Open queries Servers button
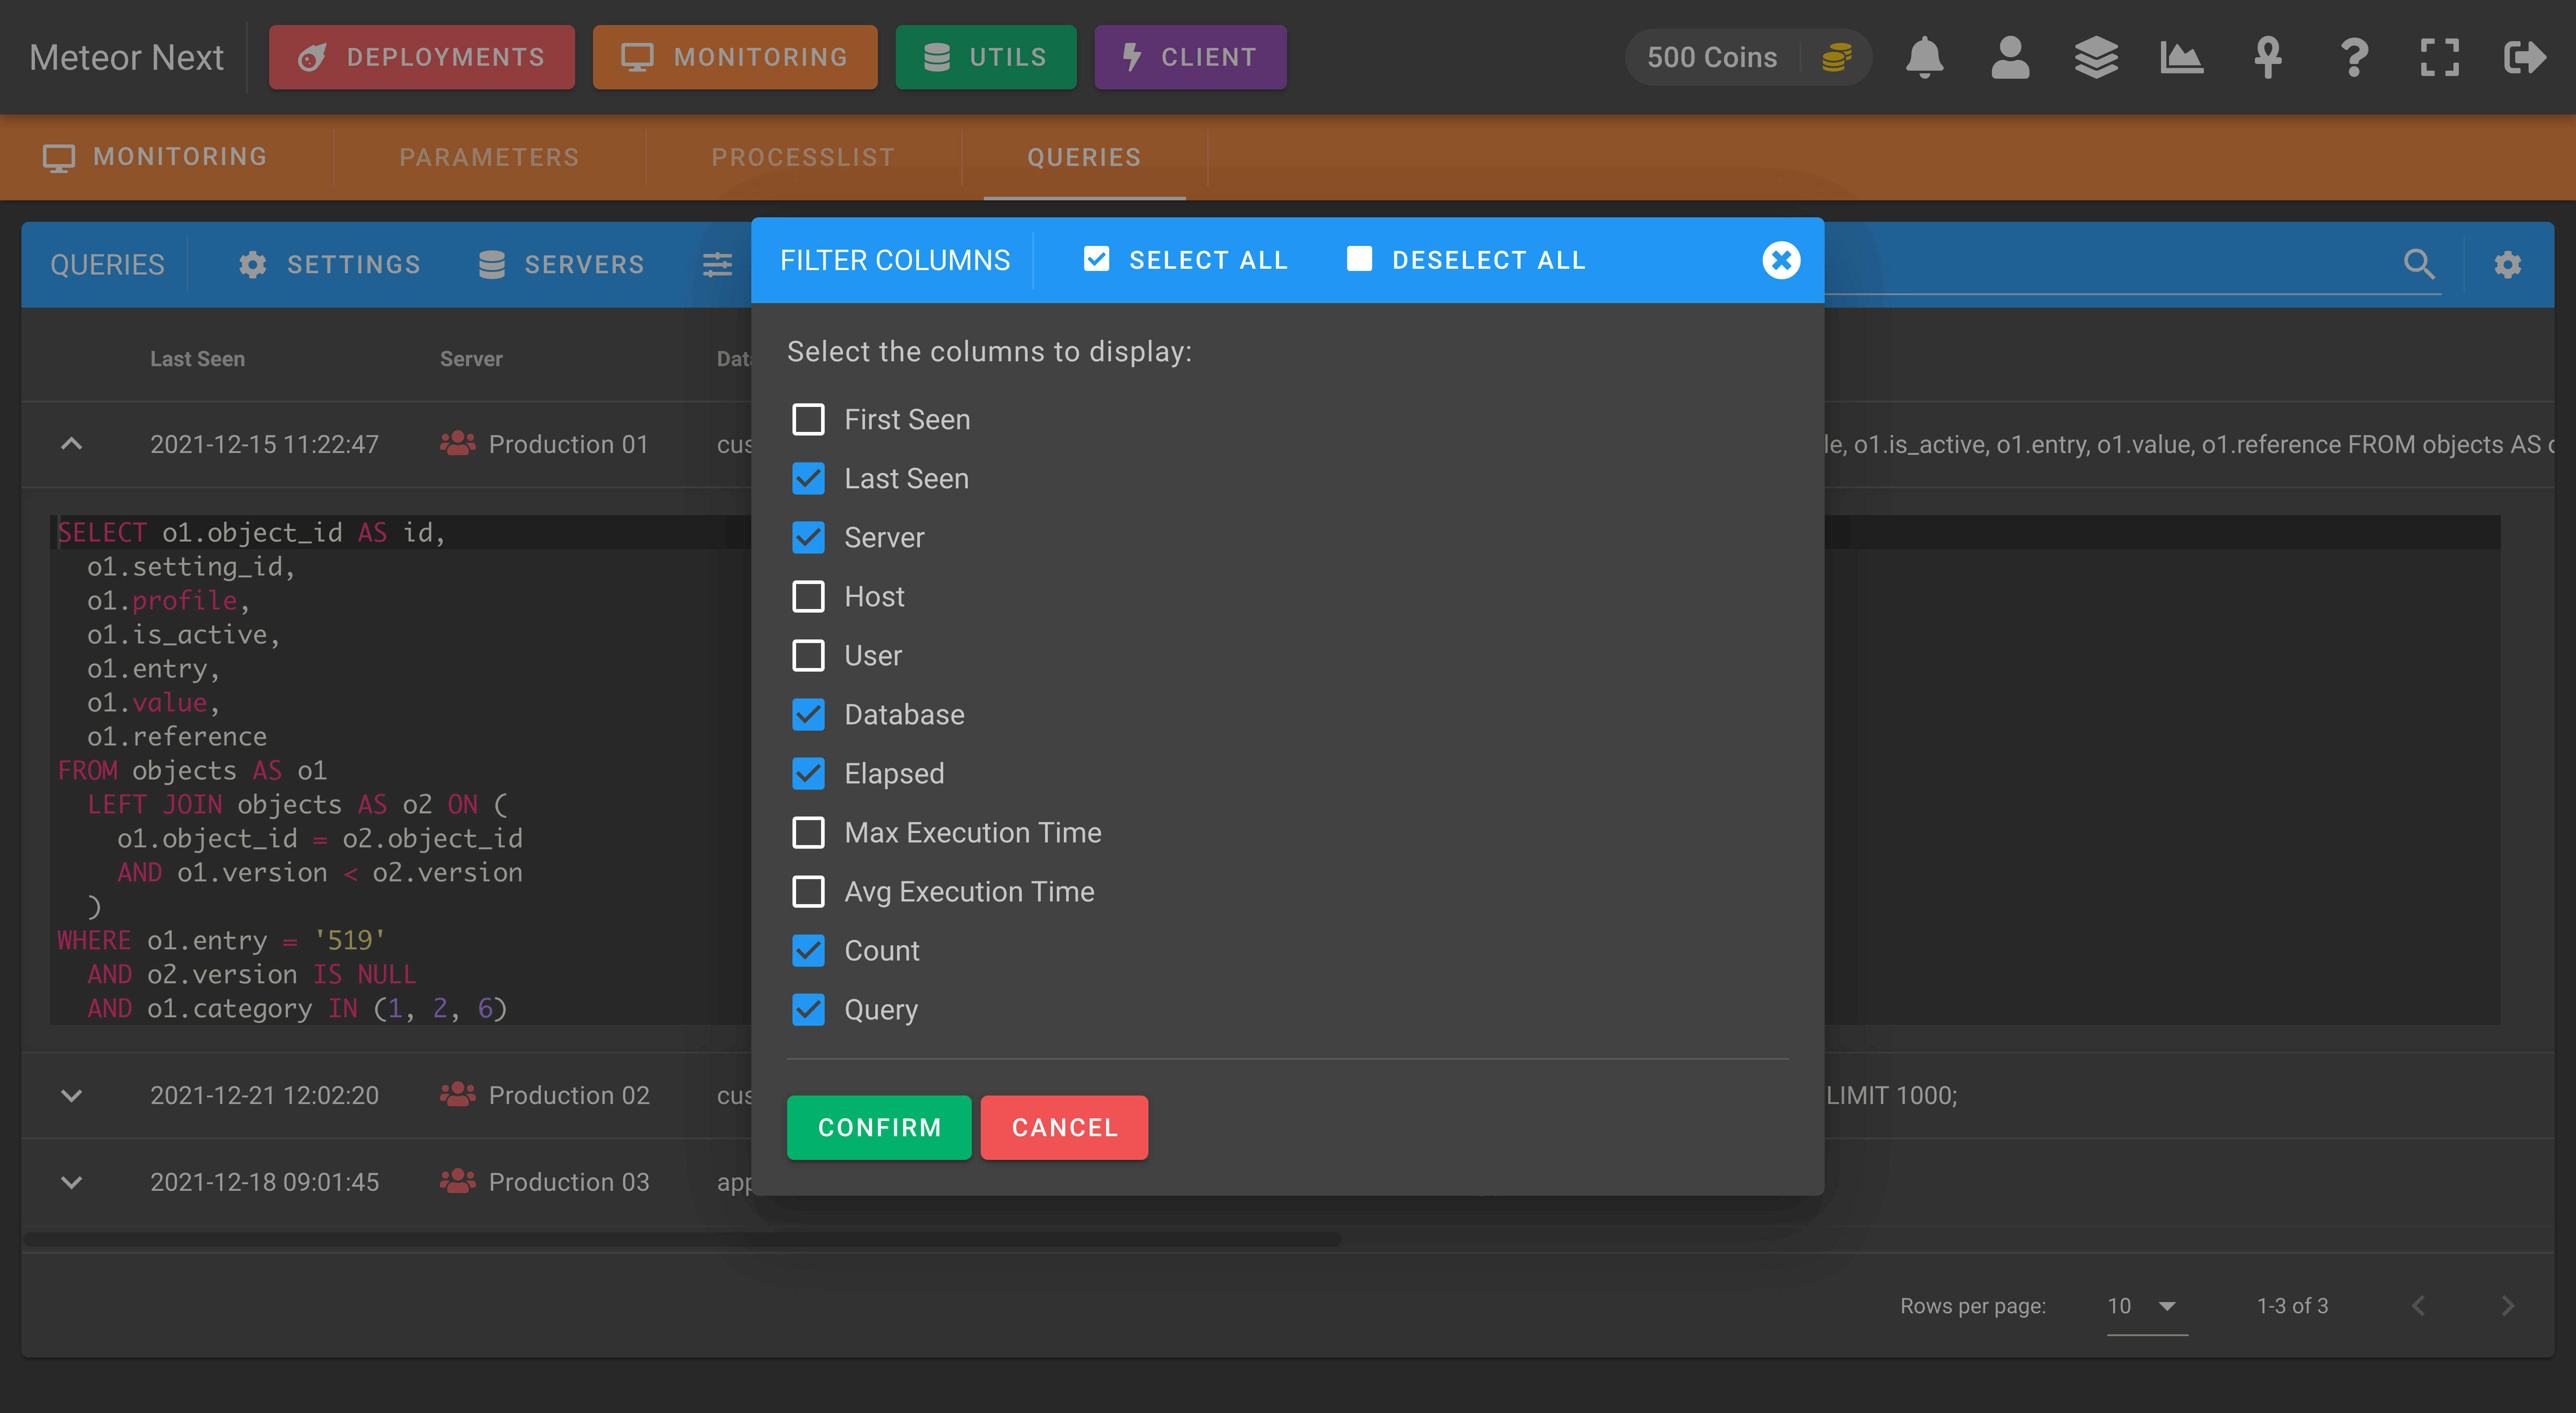The width and height of the screenshot is (2576, 1413). tap(561, 265)
